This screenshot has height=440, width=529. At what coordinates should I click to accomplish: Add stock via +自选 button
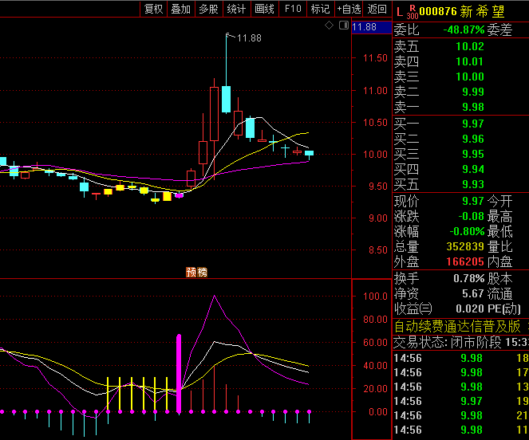point(349,9)
